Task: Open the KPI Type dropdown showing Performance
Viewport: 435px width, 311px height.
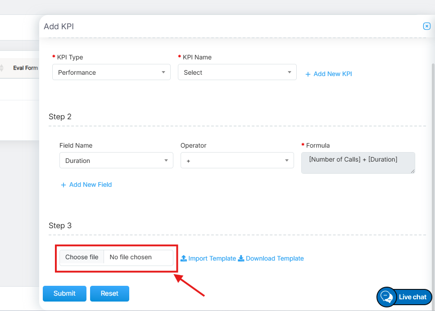Action: [x=111, y=72]
